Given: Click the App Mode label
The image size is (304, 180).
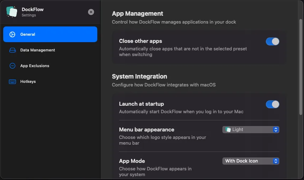Looking at the screenshot, I should pyautogui.click(x=132, y=161).
